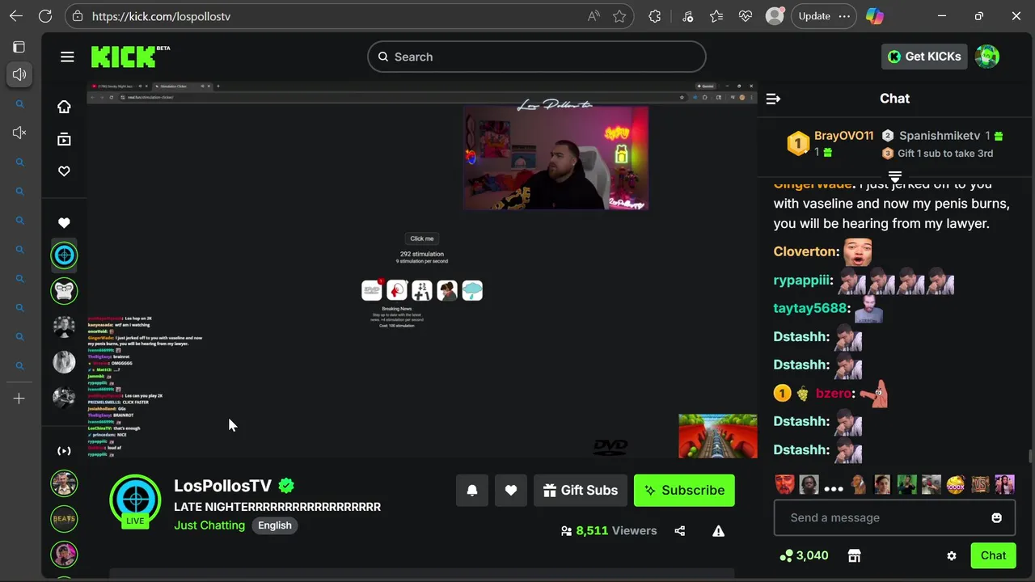Click the 3,040 channel points balance
1035x582 pixels.
(804, 555)
